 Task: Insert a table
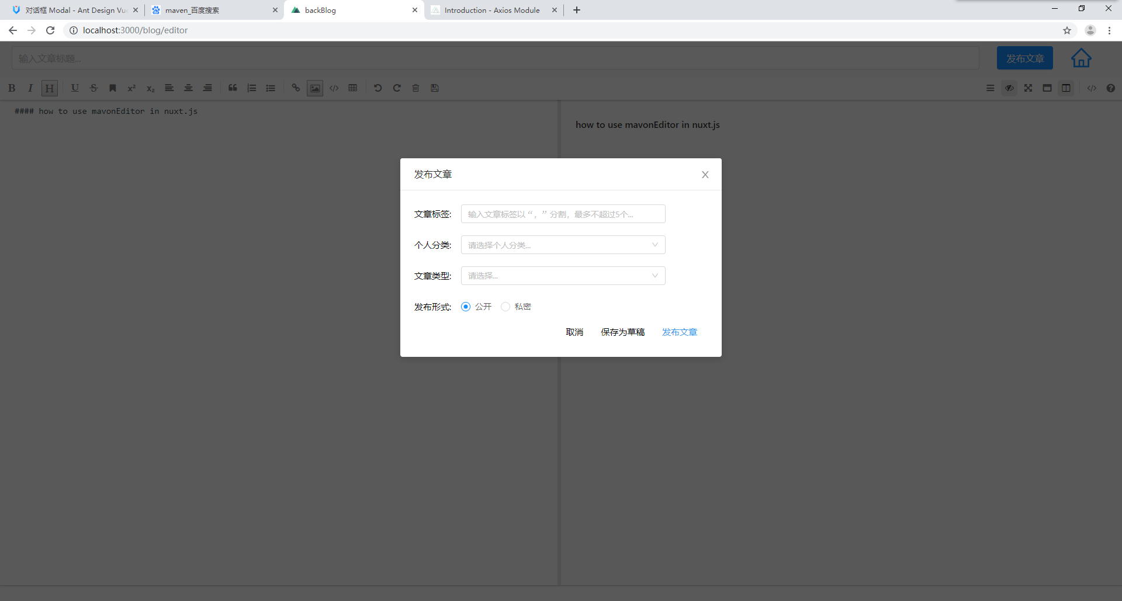point(353,88)
